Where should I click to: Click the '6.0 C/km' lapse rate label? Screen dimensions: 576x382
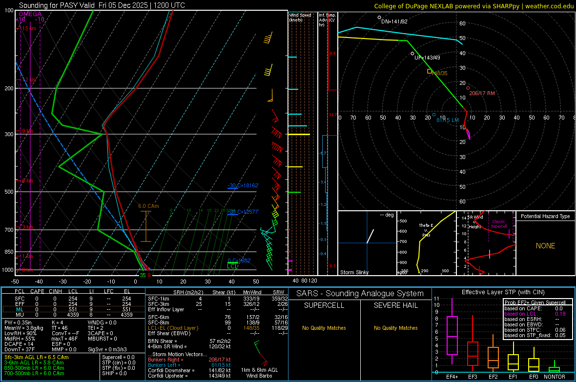pyautogui.click(x=148, y=206)
